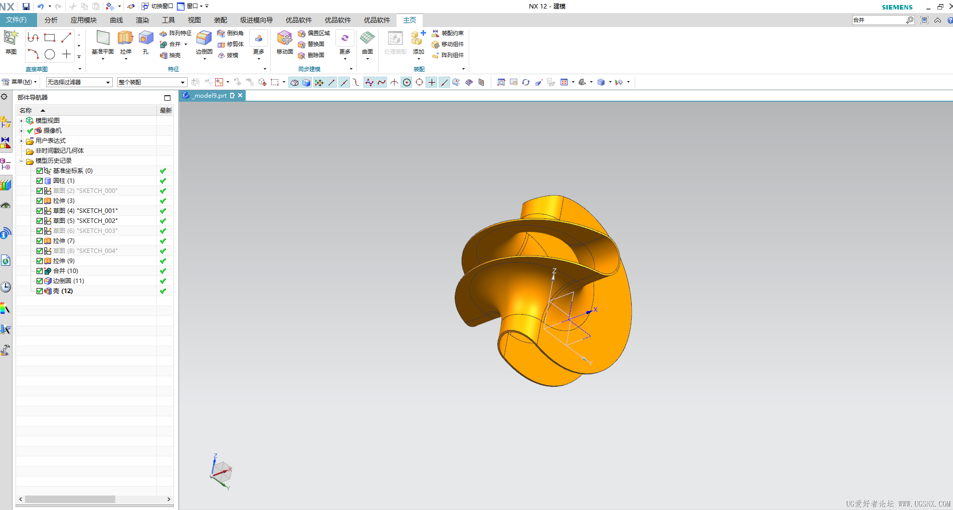953x510 pixels.
Task: Toggle checkbox for 草图 (4) SKETCH_001
Action: [40, 211]
